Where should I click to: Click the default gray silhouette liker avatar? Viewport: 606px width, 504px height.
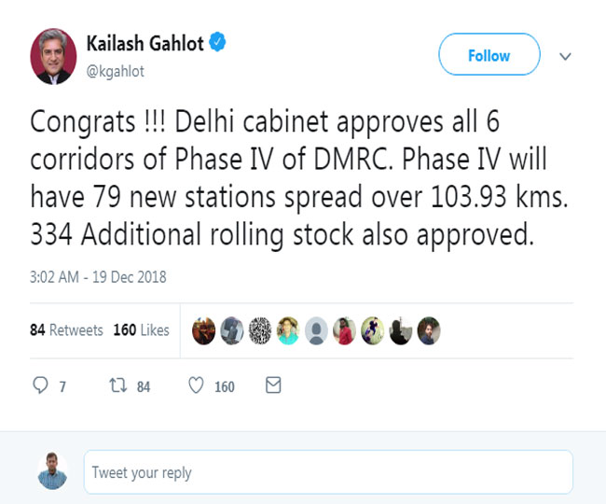(x=316, y=330)
